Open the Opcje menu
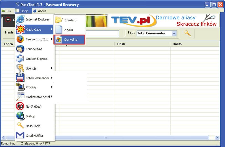225x147 pixels. tap(23, 11)
